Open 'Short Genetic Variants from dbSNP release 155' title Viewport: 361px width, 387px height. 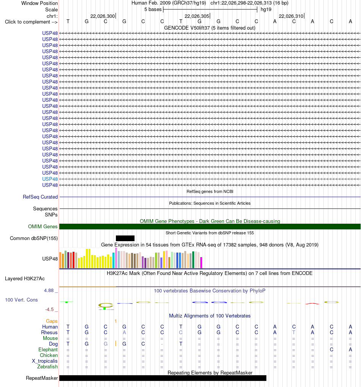click(210, 233)
